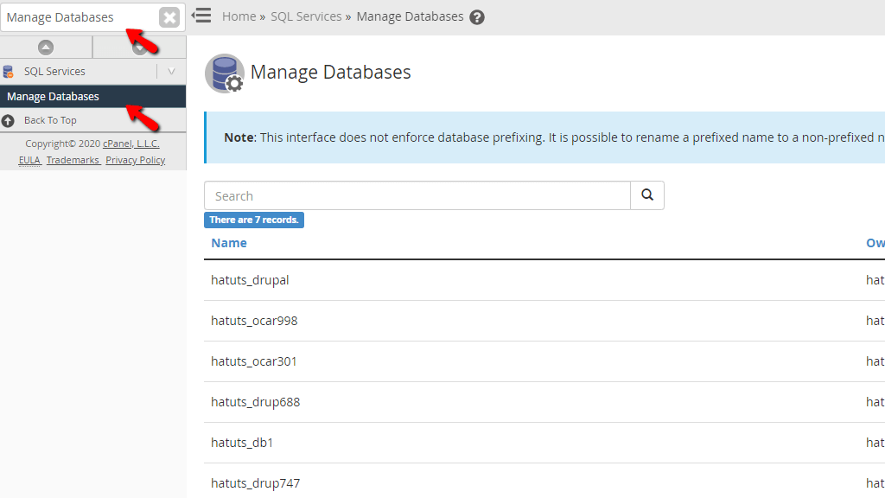885x498 pixels.
Task: Click the Manage Databases sidebar search field
Action: pyautogui.click(x=80, y=17)
